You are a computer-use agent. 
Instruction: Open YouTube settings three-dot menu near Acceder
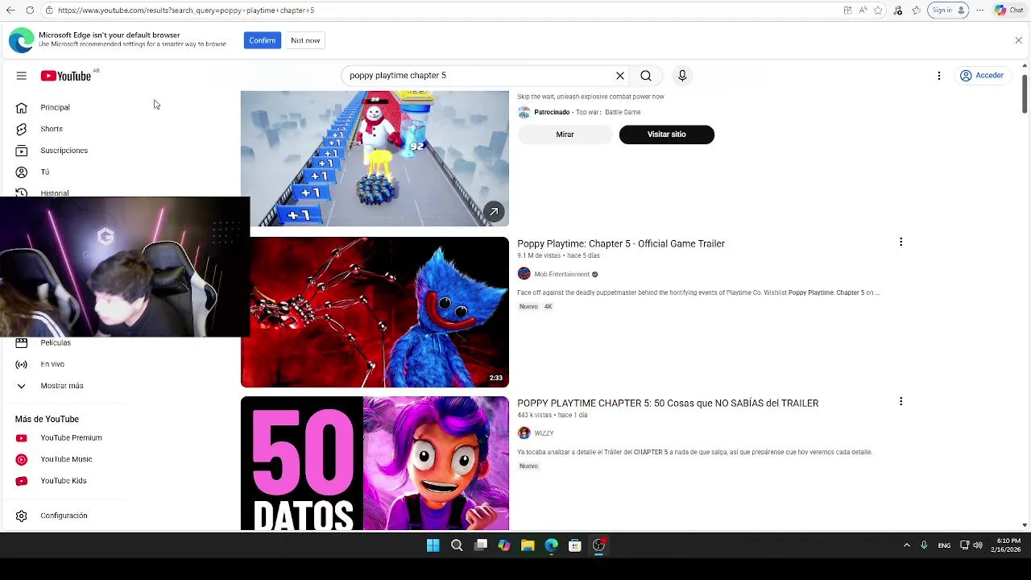coord(939,76)
